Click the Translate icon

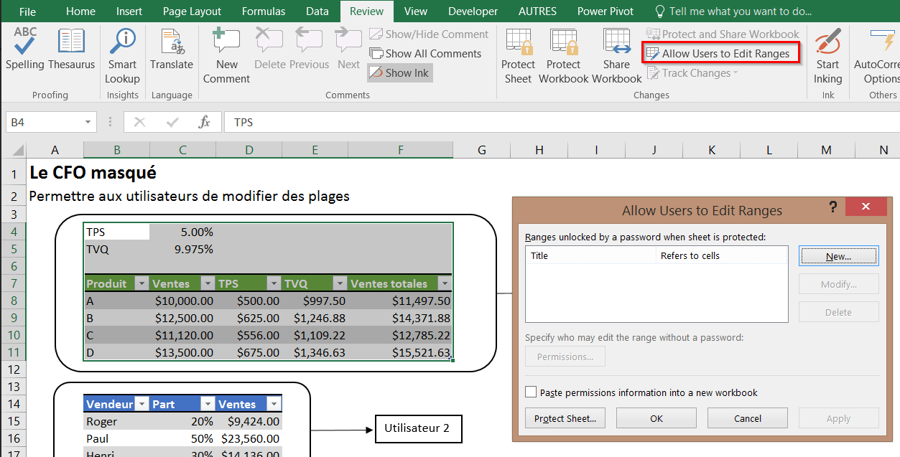pyautogui.click(x=171, y=49)
